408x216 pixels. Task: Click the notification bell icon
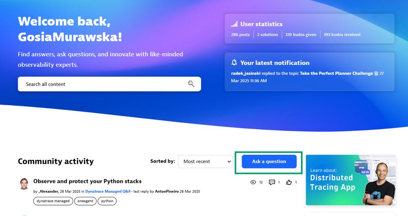pos(234,63)
